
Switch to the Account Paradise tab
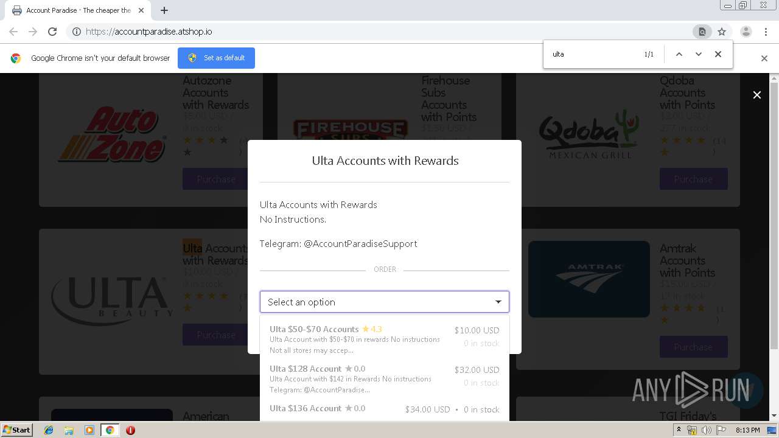pyautogui.click(x=78, y=10)
